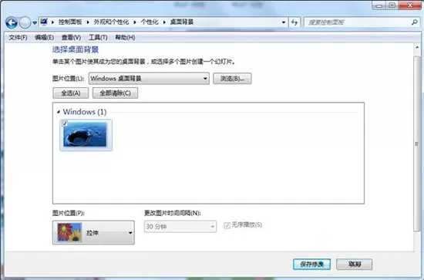
Task: Open the address bar history dropdown
Action: click(284, 22)
